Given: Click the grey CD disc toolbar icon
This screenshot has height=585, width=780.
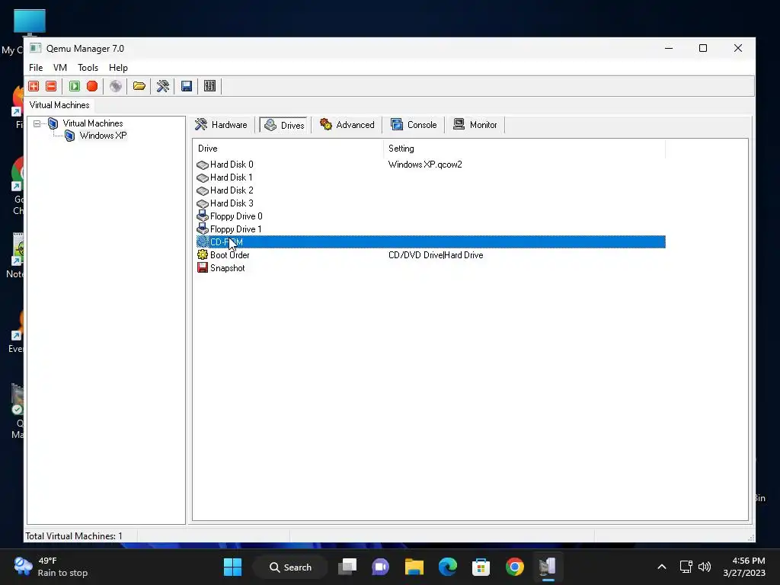Looking at the screenshot, I should [116, 86].
